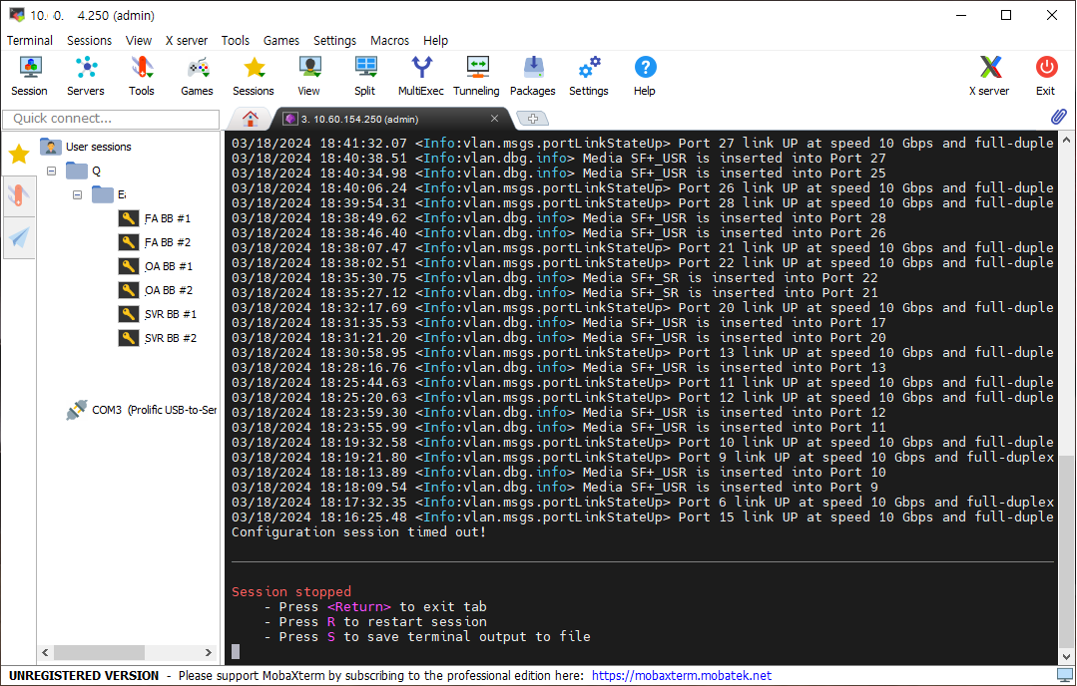The width and height of the screenshot is (1077, 686).
Task: Click the UNREGISTERED VERSION status text
Action: (84, 676)
